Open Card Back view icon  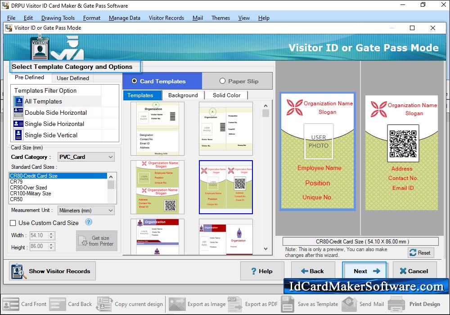(x=58, y=304)
